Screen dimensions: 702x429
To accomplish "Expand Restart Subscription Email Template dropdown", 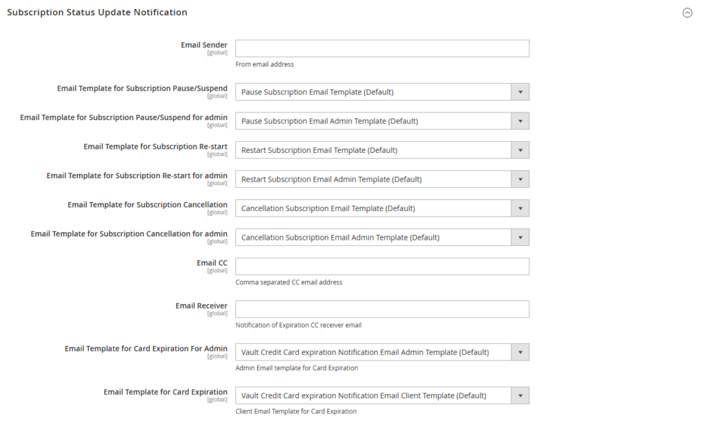I will 374,150.
